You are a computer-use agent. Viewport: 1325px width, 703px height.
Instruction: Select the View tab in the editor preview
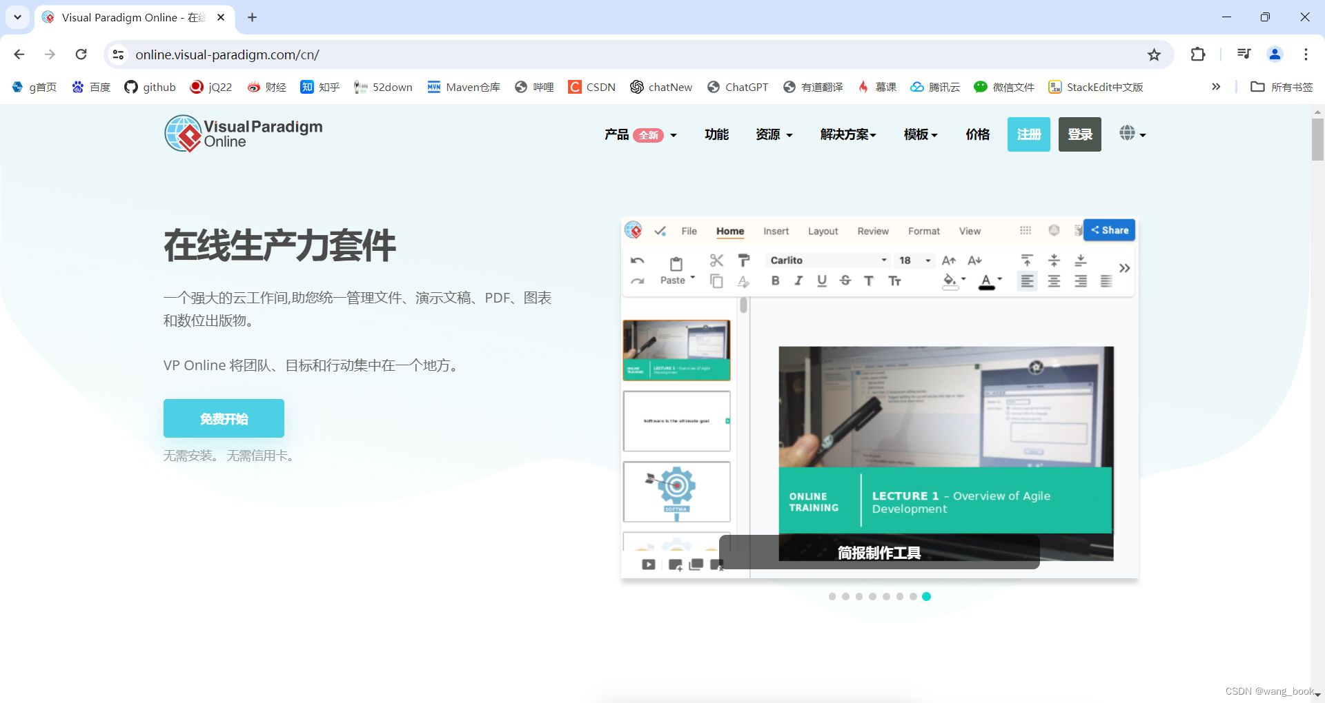(970, 232)
